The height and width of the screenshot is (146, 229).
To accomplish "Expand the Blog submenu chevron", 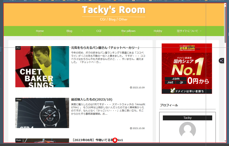I will pyautogui.click(x=82, y=31).
